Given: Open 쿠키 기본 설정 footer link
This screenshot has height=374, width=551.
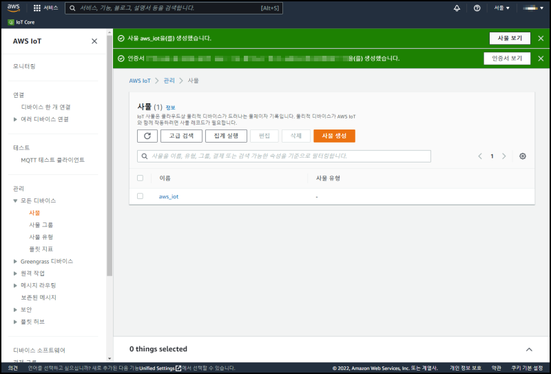Looking at the screenshot, I should point(527,368).
